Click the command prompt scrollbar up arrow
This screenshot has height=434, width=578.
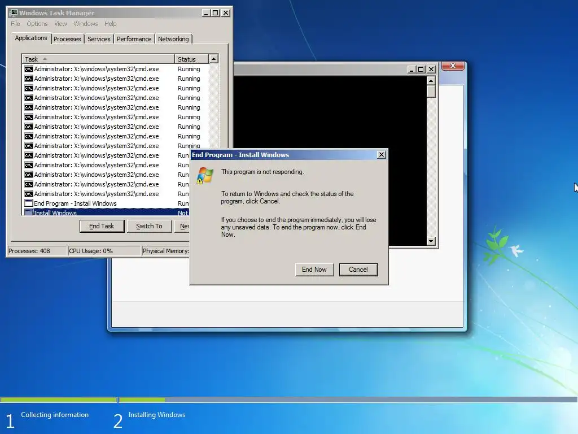point(431,80)
